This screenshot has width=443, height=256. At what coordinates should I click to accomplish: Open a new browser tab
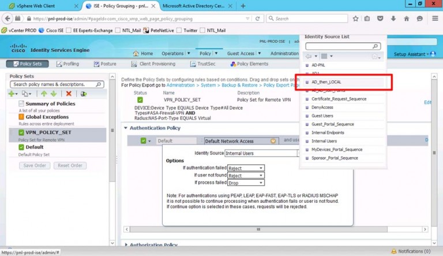[243, 6]
